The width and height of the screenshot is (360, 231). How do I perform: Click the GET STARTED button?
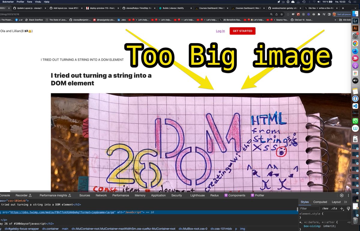(x=242, y=31)
